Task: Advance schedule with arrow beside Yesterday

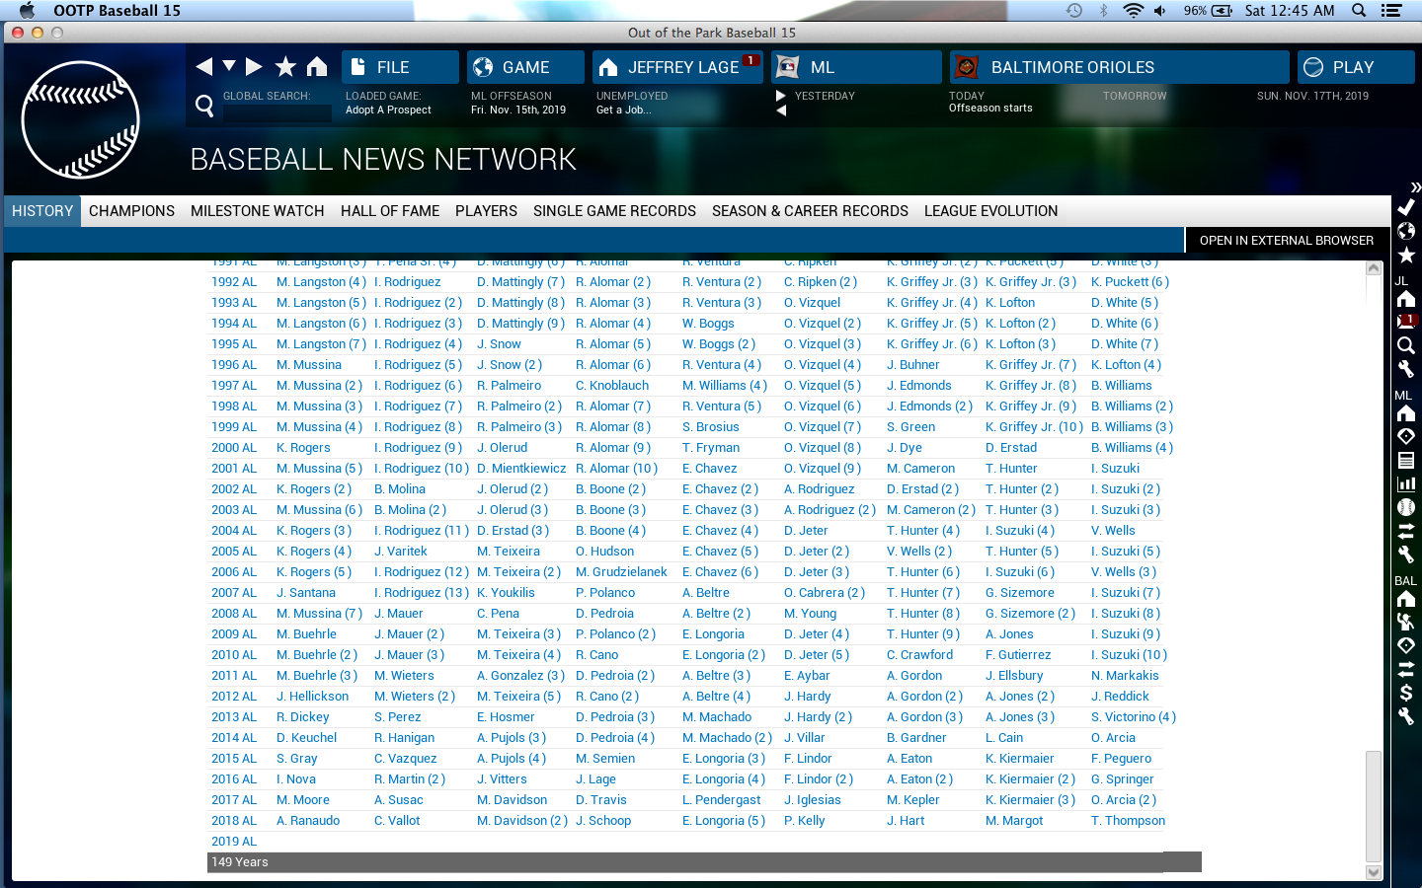Action: point(781,96)
